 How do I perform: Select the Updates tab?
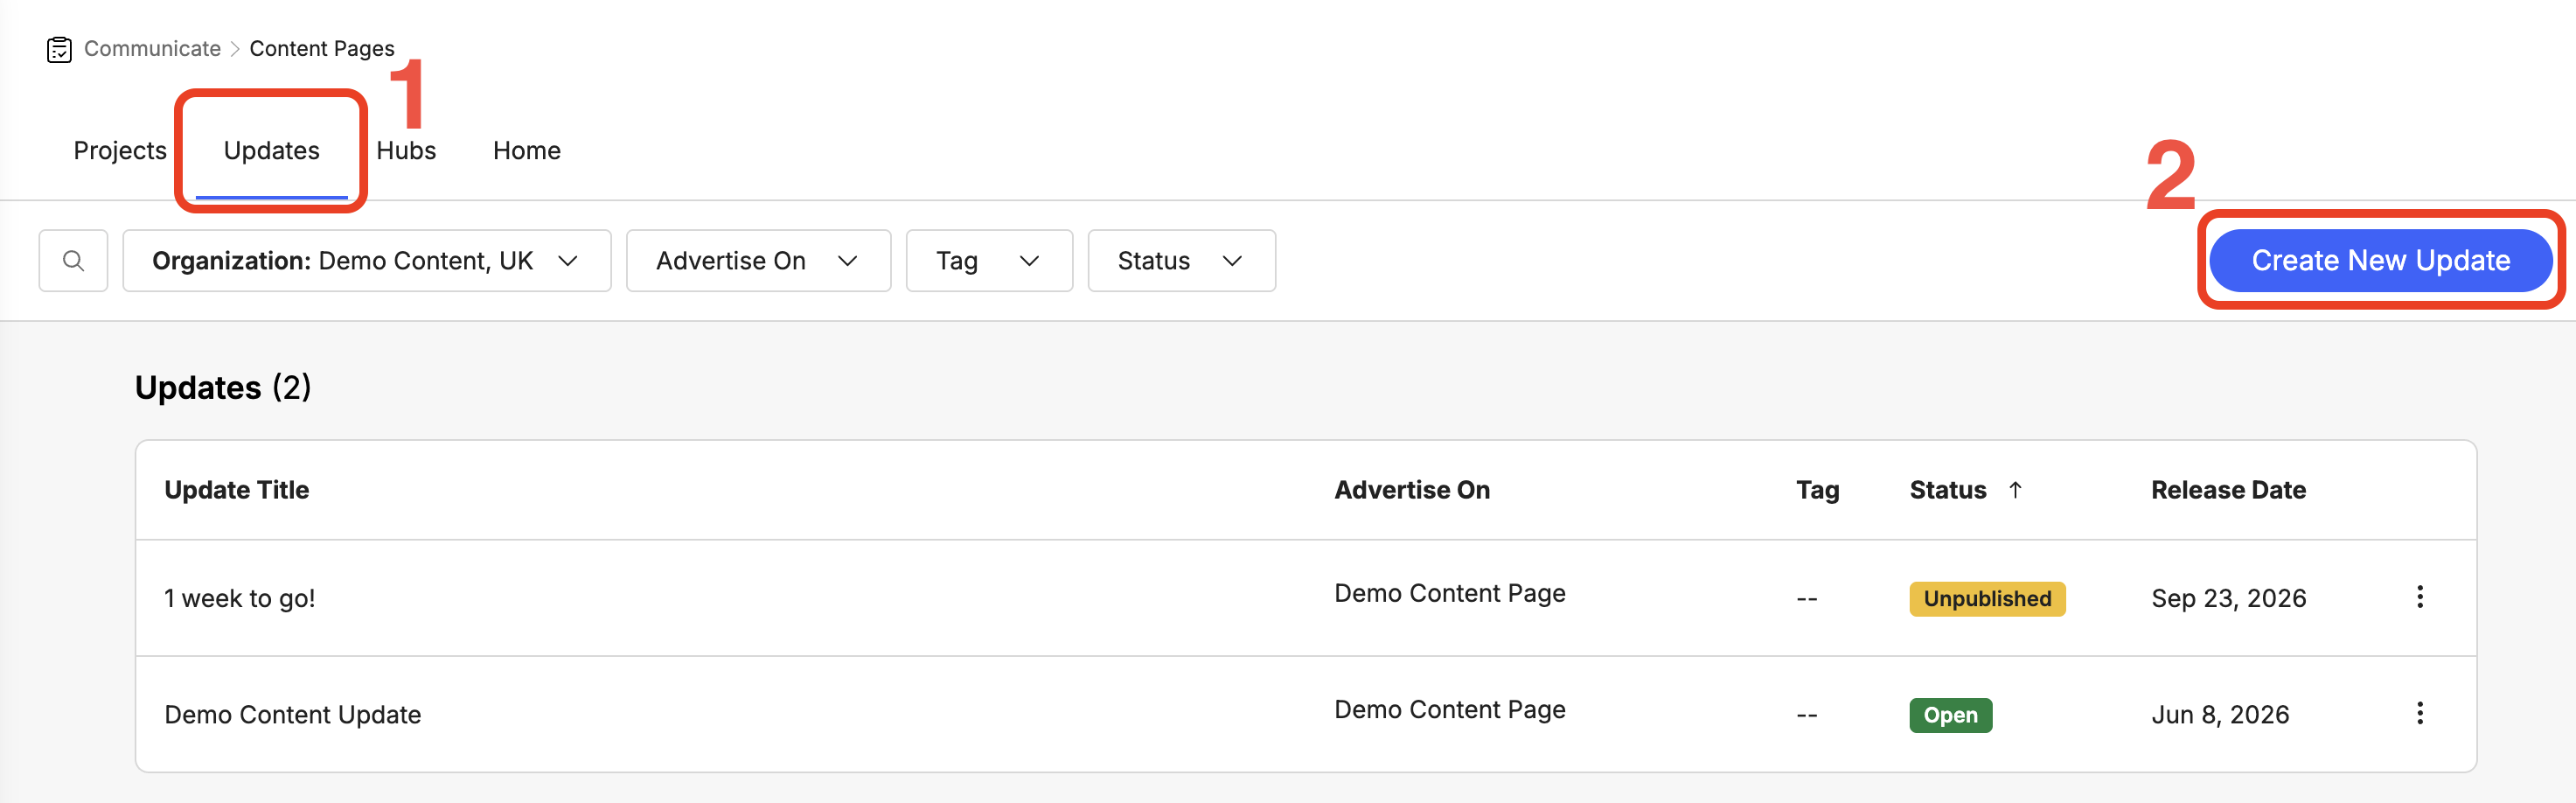click(x=272, y=151)
